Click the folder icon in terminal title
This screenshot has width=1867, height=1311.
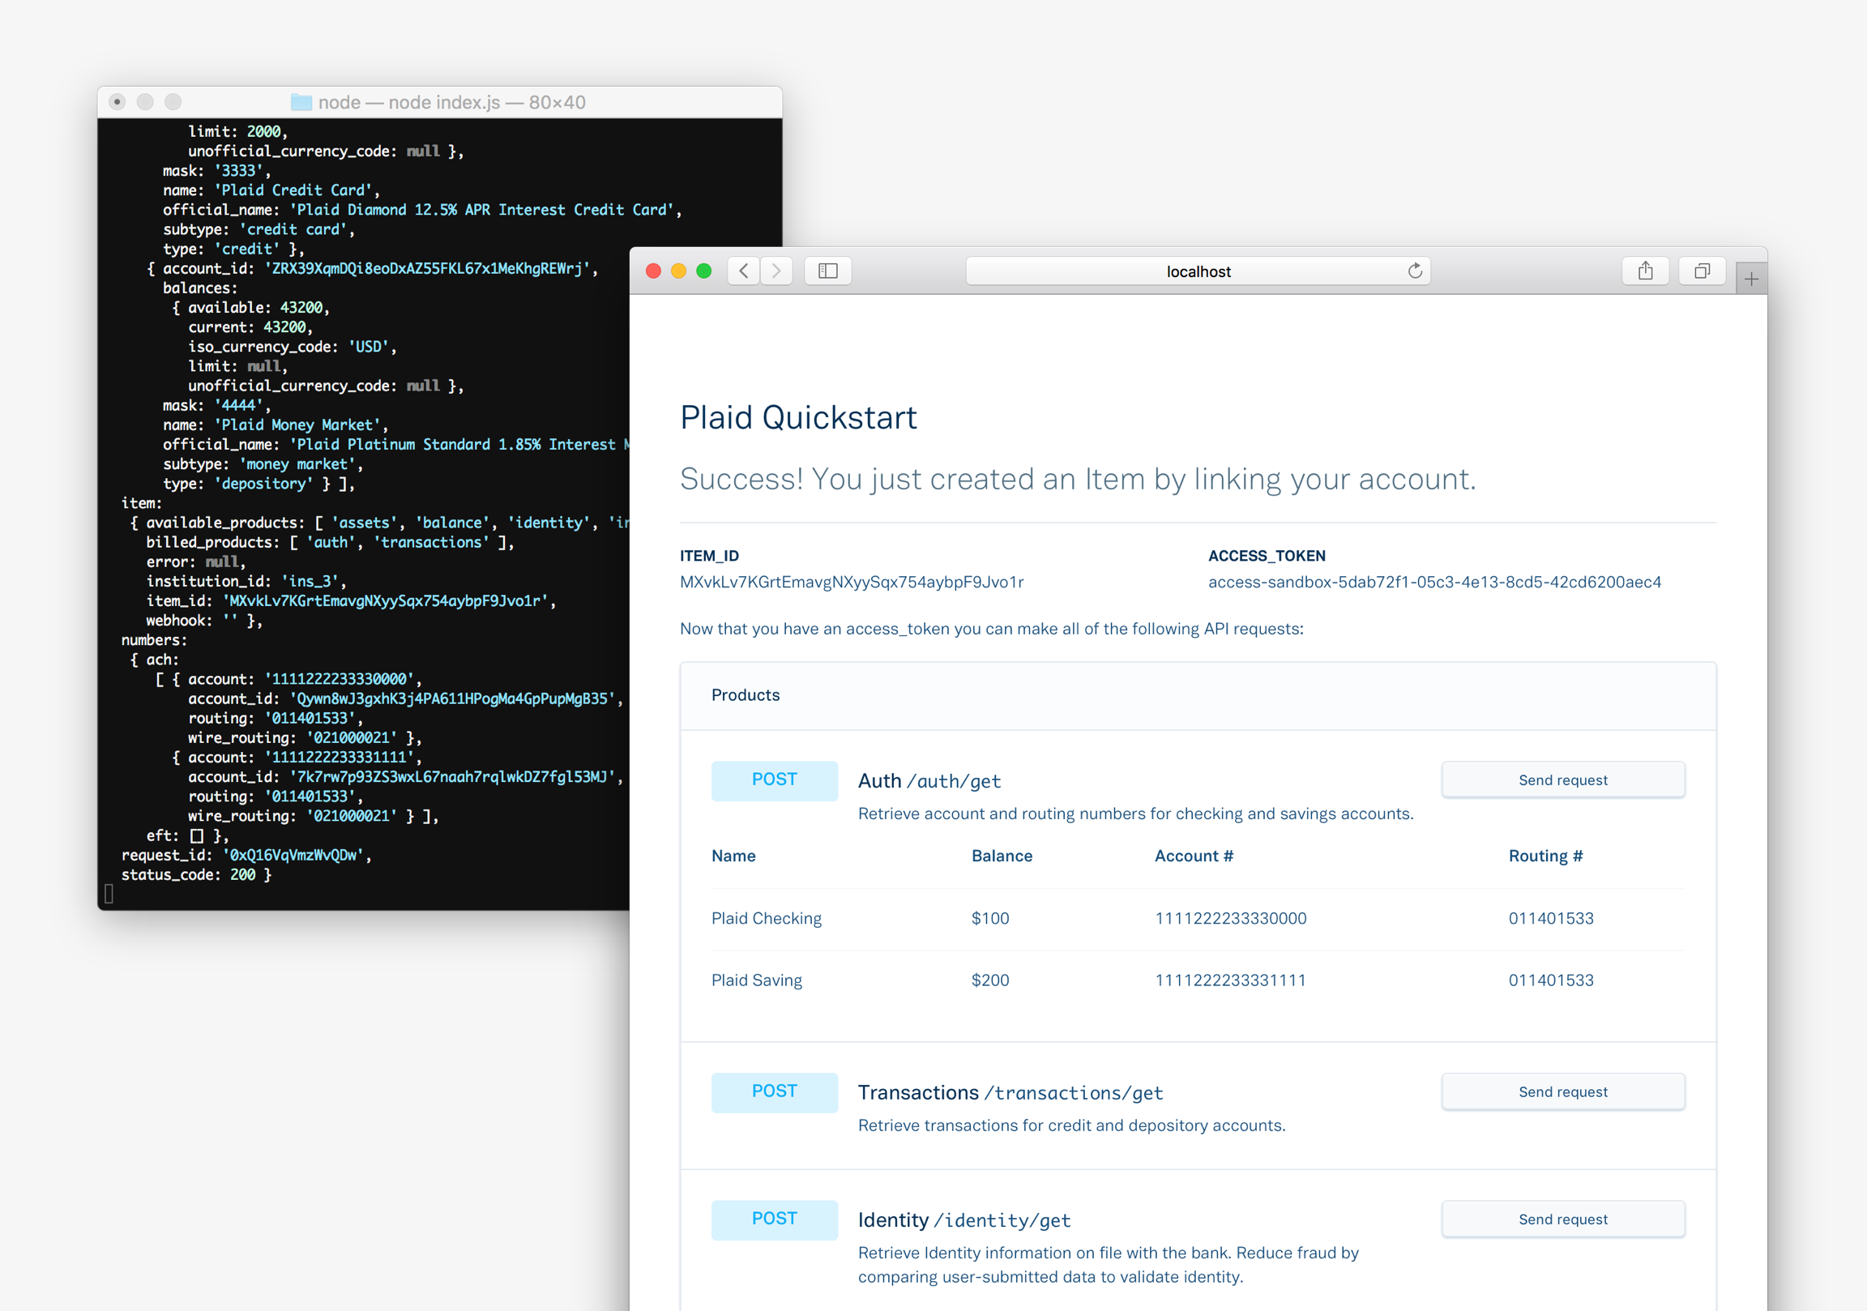301,102
